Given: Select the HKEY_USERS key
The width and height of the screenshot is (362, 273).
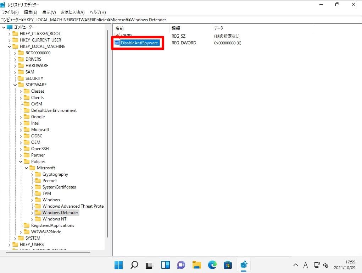Looking at the screenshot, I should [32, 245].
